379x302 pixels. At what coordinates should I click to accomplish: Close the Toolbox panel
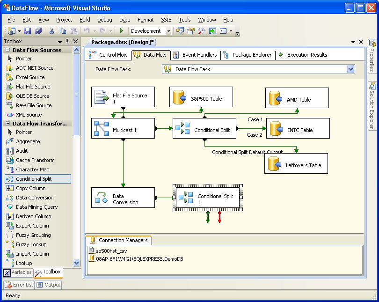coord(75,41)
